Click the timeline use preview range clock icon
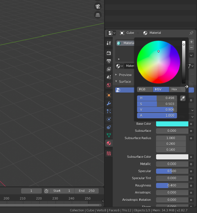Viewport: 197px width, 213px height. coord(46,191)
